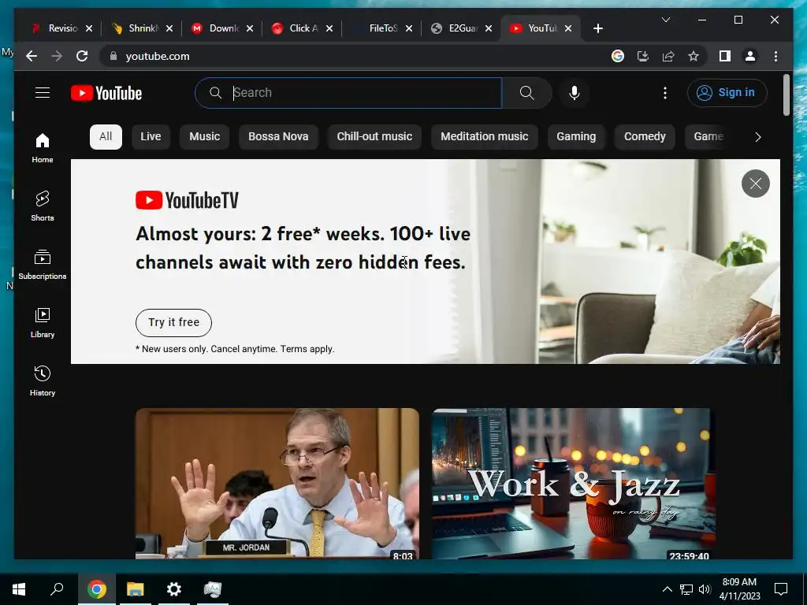Click the network icon in the system tray
807x605 pixels.
(x=686, y=589)
